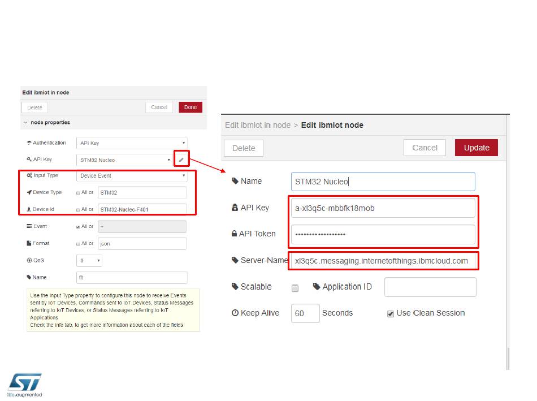Toggle the All checkbox for Device Type

point(78,193)
